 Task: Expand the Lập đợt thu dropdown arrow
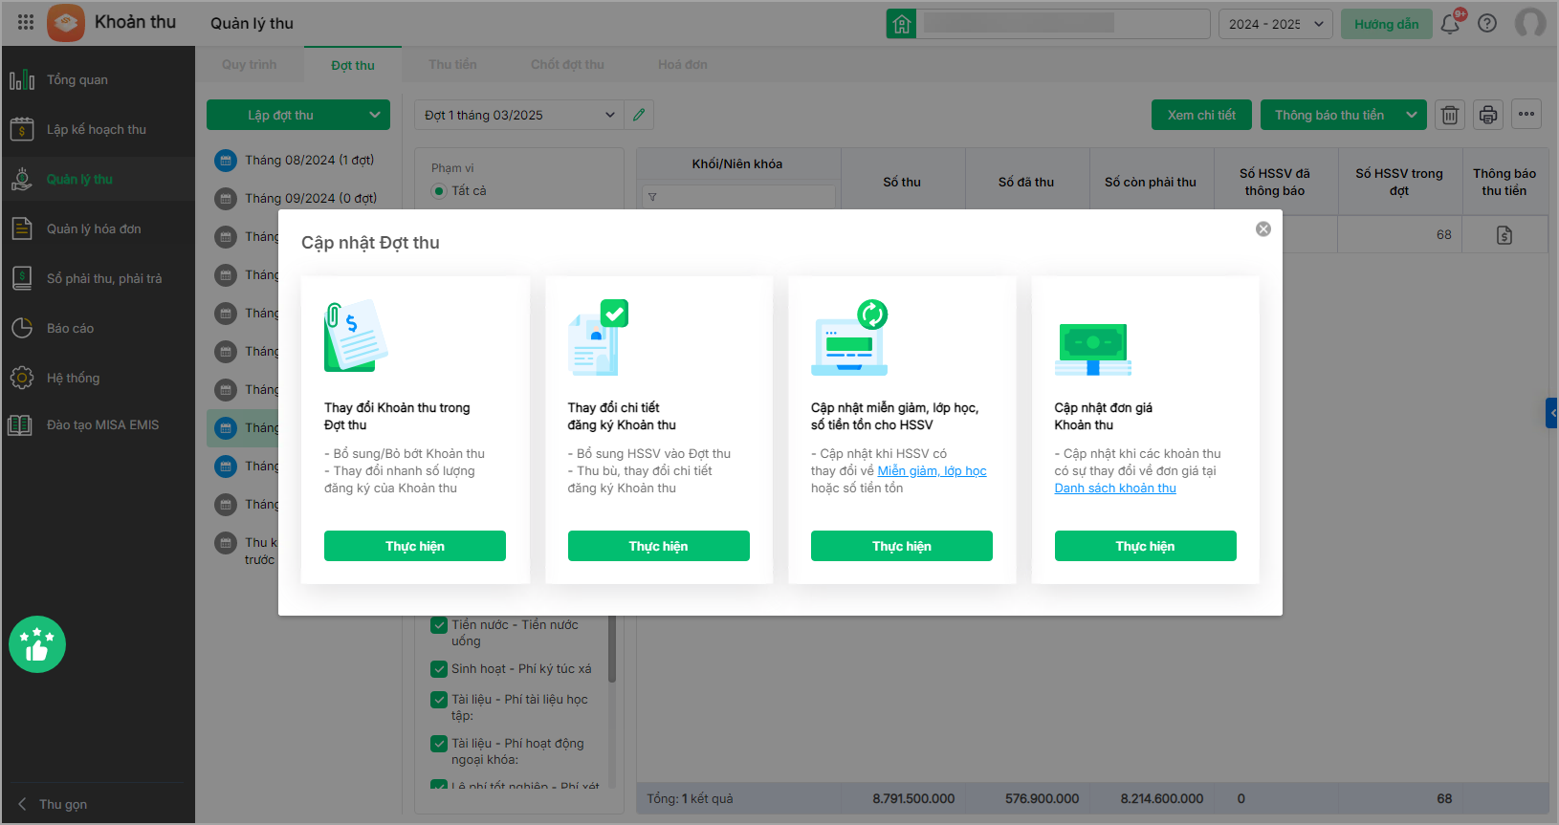[375, 115]
